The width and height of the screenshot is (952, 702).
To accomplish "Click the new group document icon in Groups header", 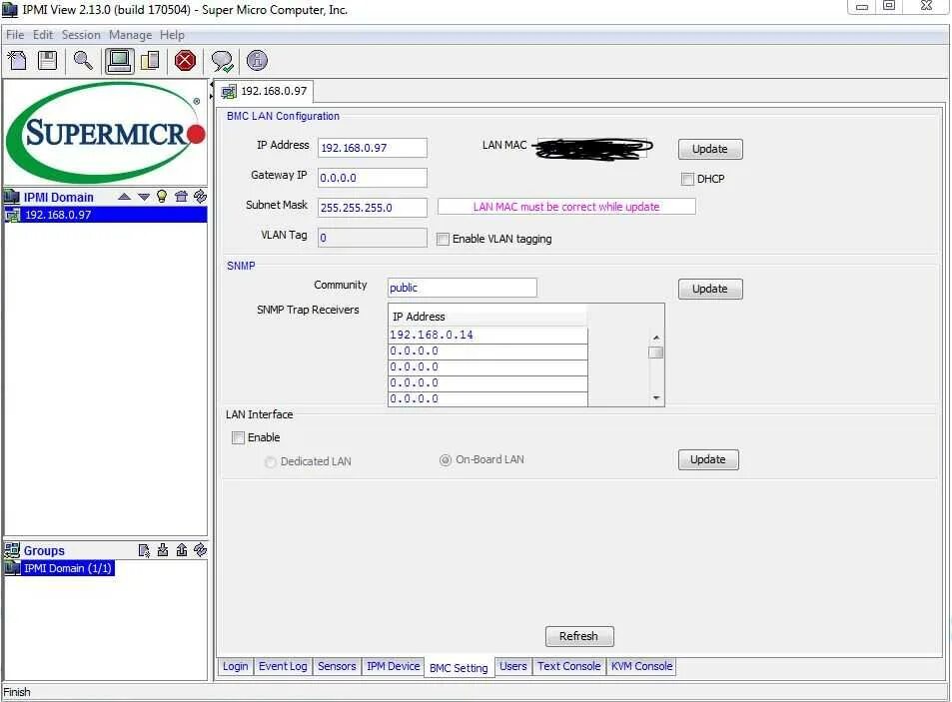I will (x=144, y=550).
